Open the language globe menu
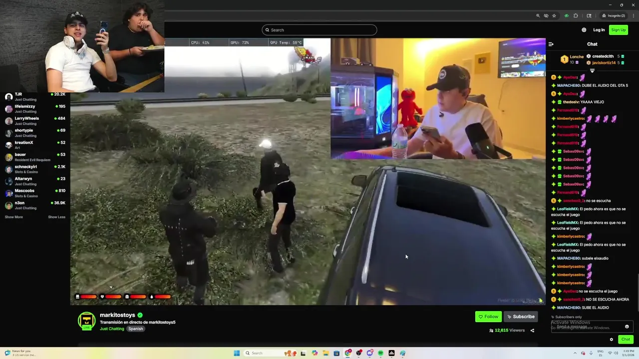Viewport: 639px width, 359px height. pyautogui.click(x=584, y=30)
